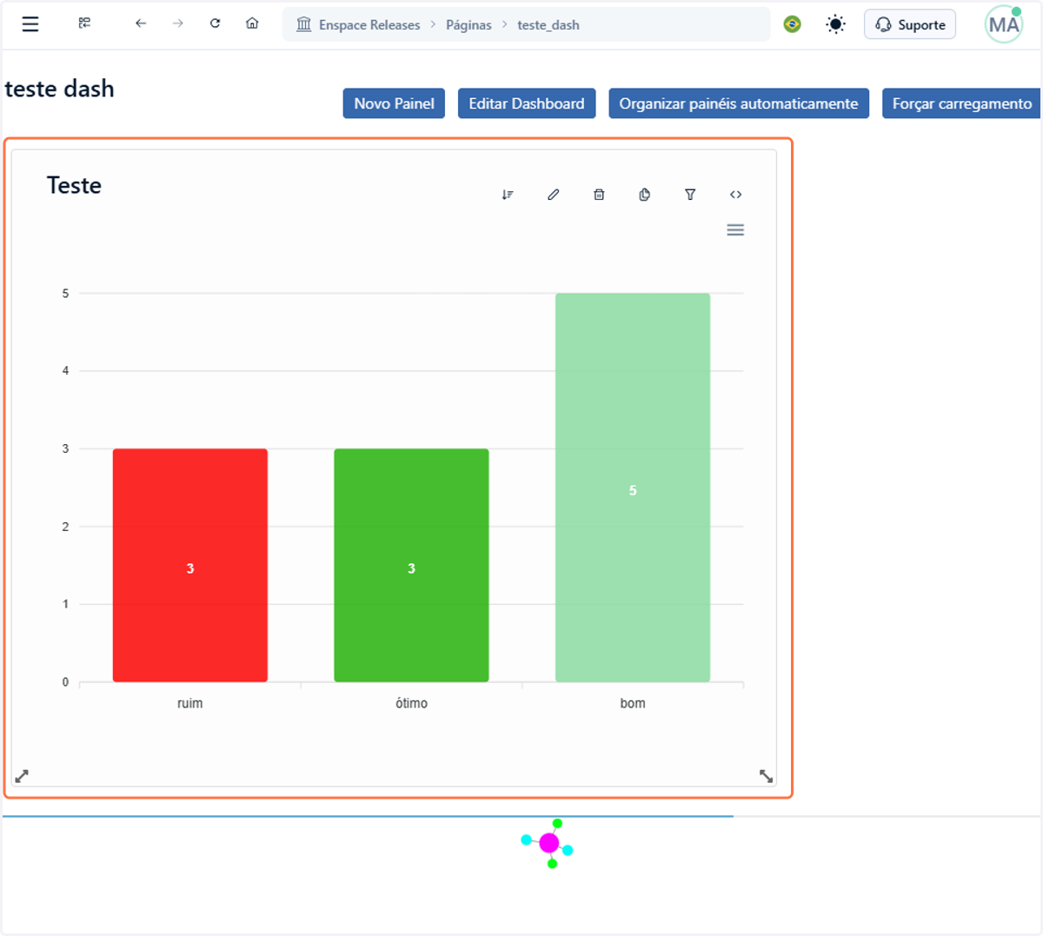
Task: Open Páginas breadcrumb link
Action: click(x=468, y=25)
